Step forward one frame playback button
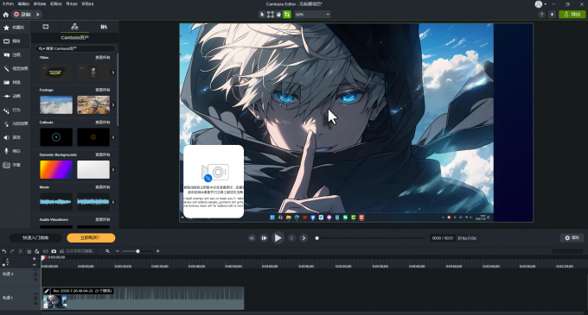Viewport: 588px width, 315px height. [264, 238]
